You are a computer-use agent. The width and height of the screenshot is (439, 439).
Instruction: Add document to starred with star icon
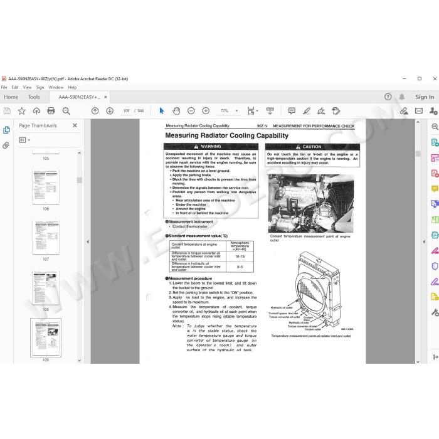coord(21,111)
